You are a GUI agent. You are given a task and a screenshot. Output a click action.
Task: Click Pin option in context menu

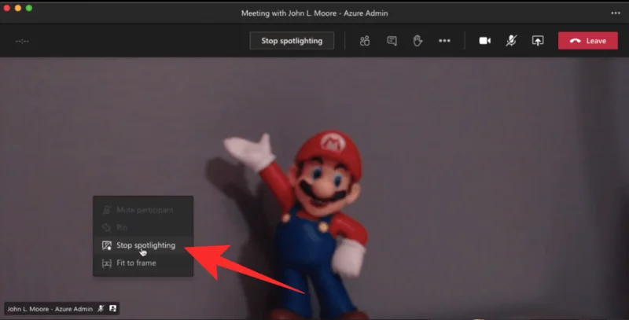pos(122,227)
